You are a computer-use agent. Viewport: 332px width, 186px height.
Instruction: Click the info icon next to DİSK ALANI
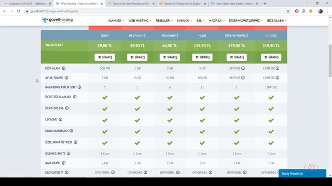coord(64,68)
